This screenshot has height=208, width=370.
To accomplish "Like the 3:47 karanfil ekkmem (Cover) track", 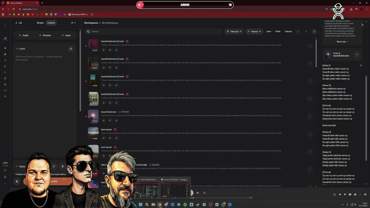I will (x=103, y=68).
